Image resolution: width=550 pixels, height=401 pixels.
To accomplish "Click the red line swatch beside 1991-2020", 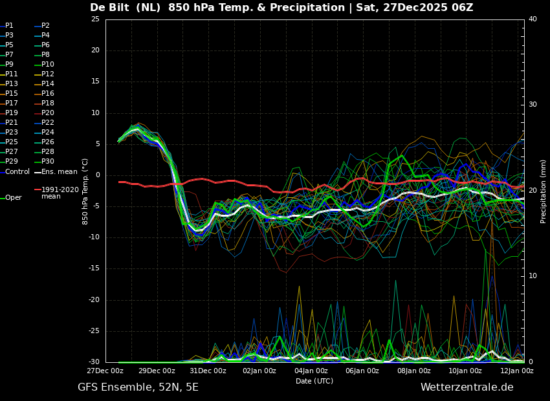I will point(38,190).
